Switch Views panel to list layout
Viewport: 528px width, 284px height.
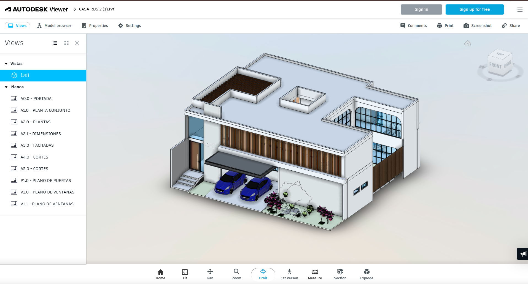coord(55,43)
